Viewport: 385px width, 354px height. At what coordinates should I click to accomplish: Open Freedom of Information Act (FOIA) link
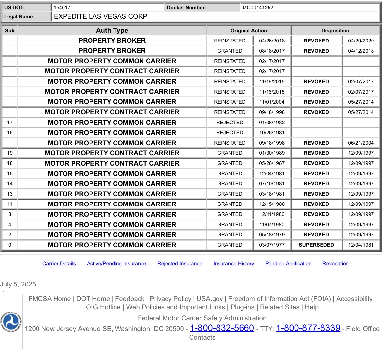tap(279, 299)
